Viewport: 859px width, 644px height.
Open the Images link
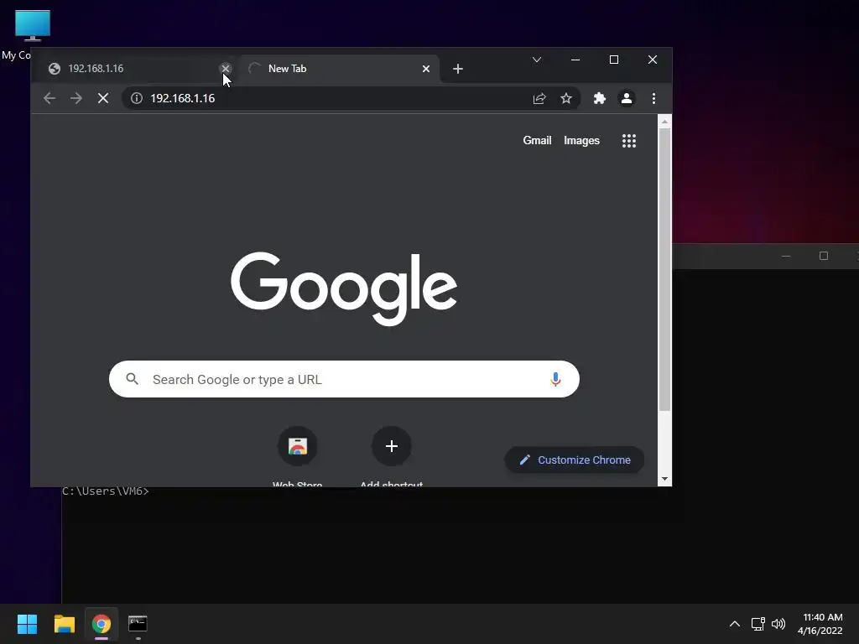coord(581,140)
